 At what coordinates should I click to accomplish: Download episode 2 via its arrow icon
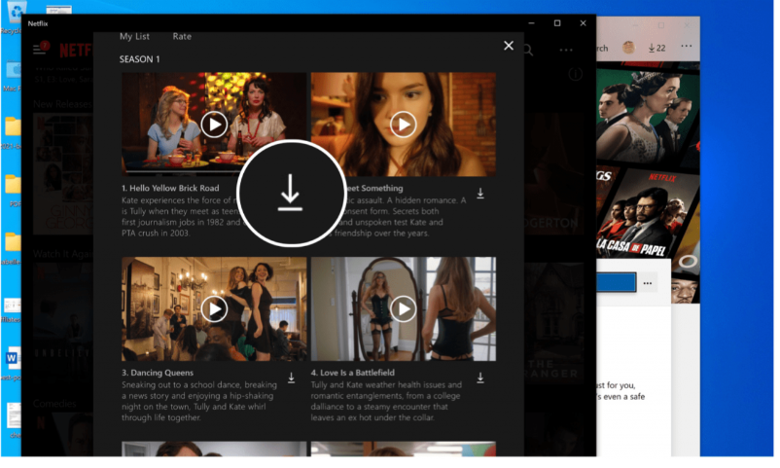point(480,194)
